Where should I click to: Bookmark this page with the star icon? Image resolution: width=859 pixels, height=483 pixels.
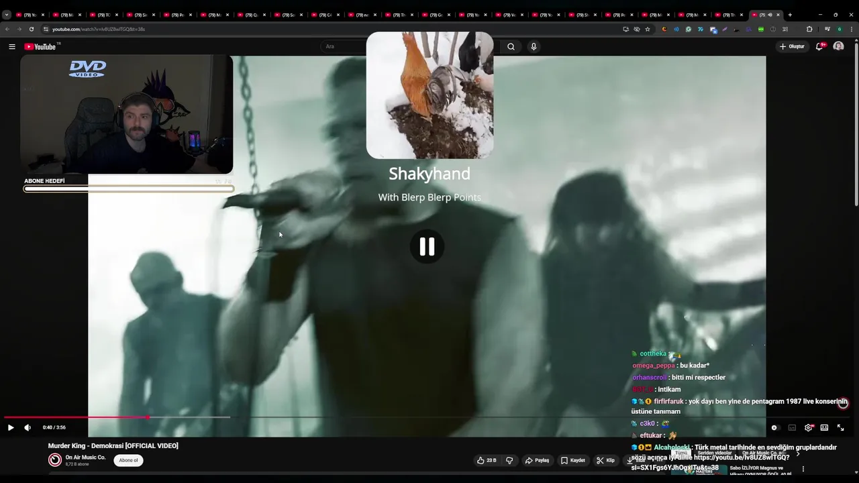[x=648, y=29]
